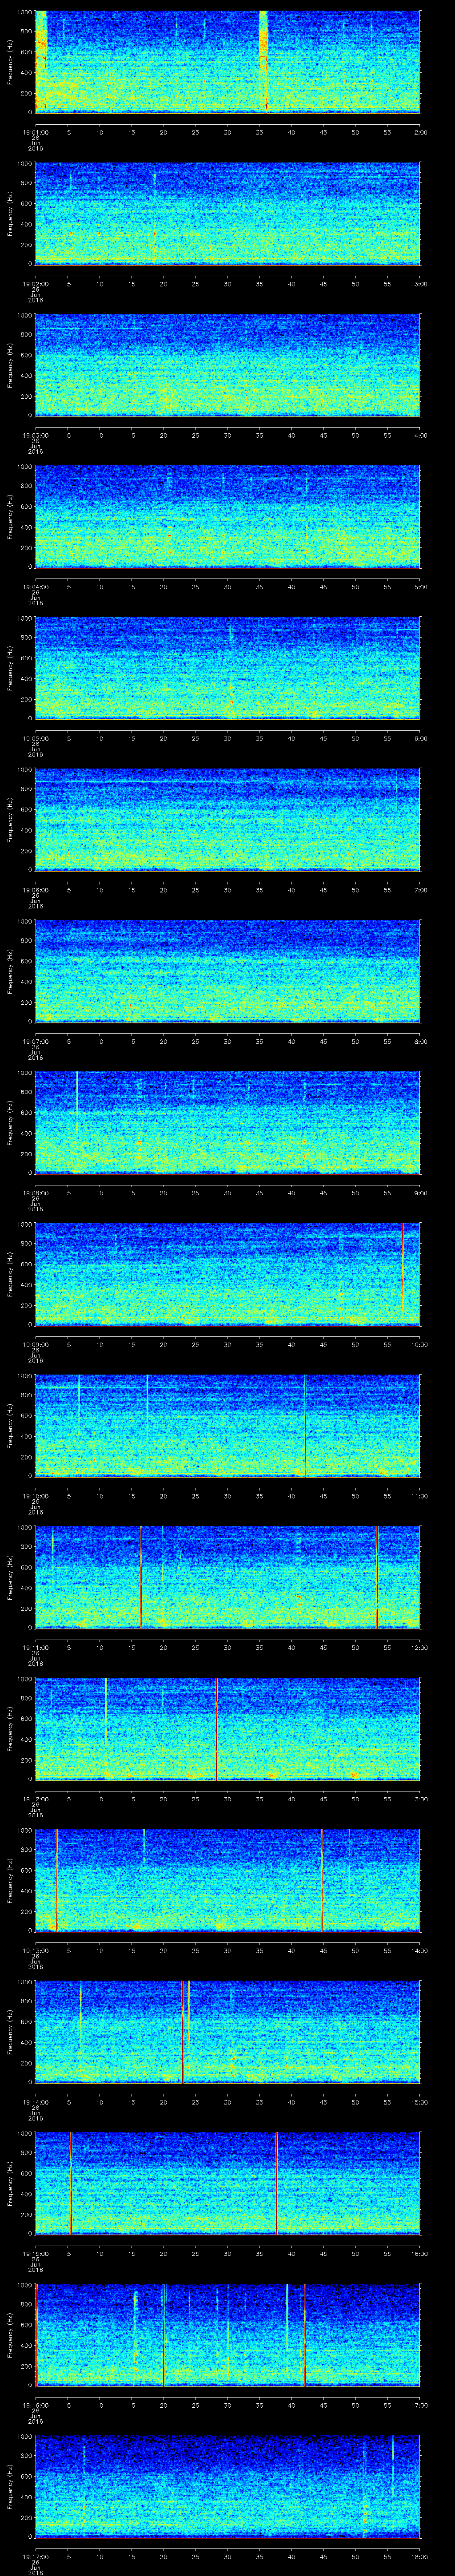Select the red line at 16 s in the 19:11:00 spectrogram

(x=141, y=1577)
